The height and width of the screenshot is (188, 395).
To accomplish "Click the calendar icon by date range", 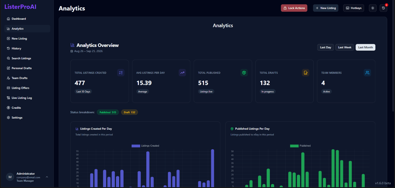I will click(72, 51).
